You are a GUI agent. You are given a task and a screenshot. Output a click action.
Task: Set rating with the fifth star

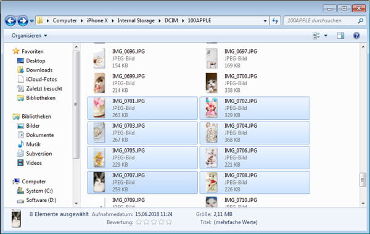coord(169,222)
